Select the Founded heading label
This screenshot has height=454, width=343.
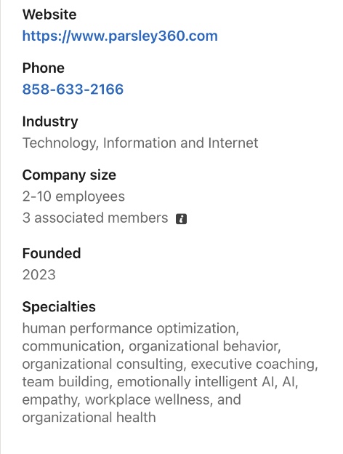click(52, 254)
